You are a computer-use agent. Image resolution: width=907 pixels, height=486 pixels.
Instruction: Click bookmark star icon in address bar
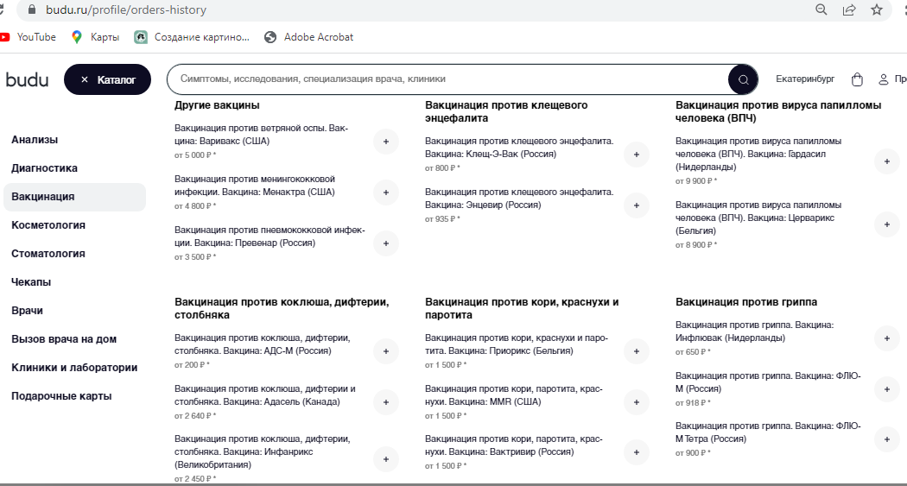pyautogui.click(x=876, y=10)
